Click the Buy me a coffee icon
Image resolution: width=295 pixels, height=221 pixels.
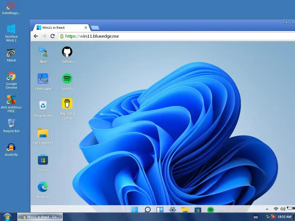(x=67, y=103)
